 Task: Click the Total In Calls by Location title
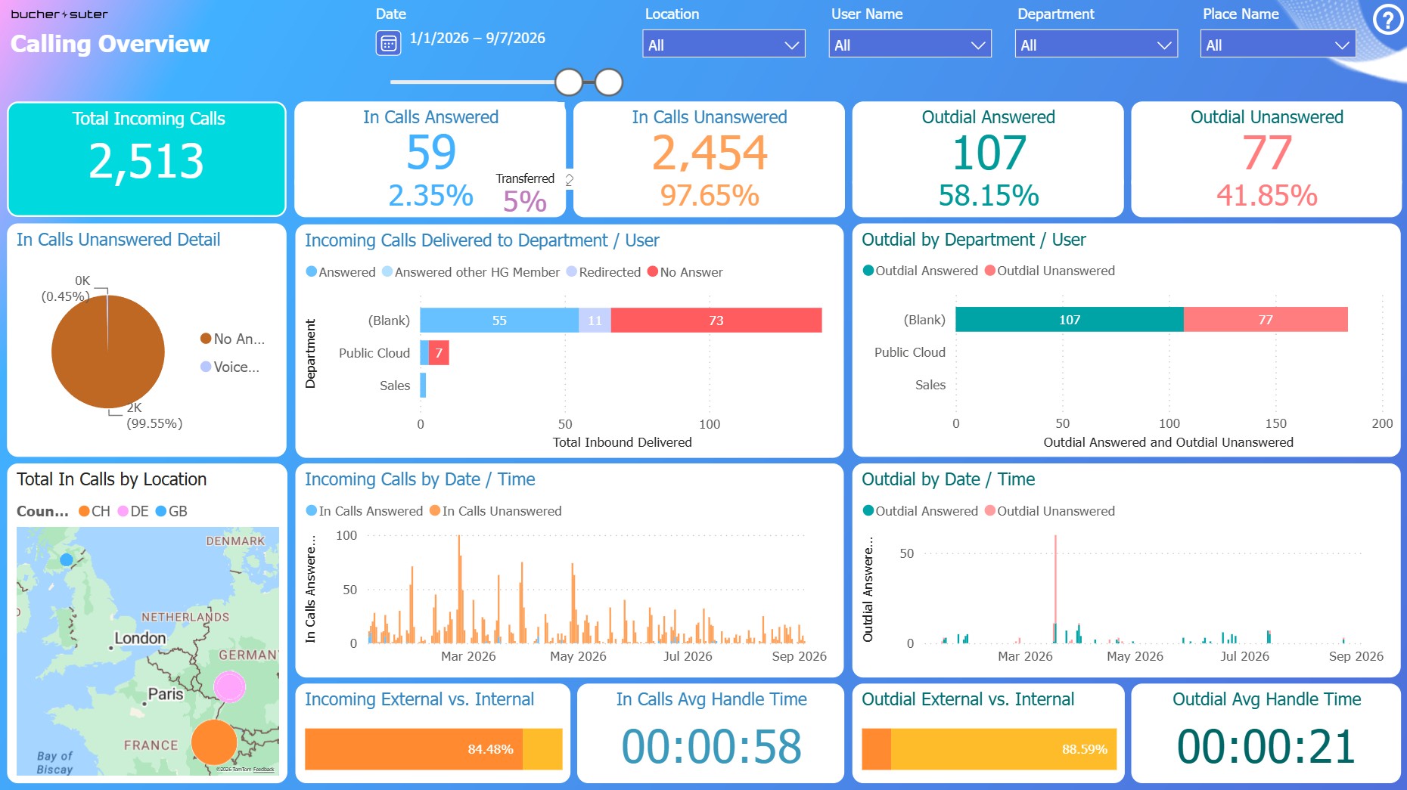(x=112, y=479)
